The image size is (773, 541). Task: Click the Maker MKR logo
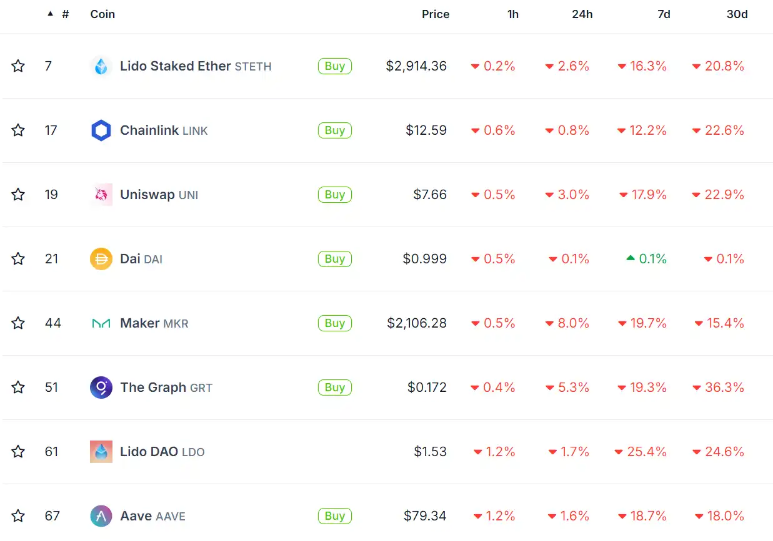click(x=101, y=323)
